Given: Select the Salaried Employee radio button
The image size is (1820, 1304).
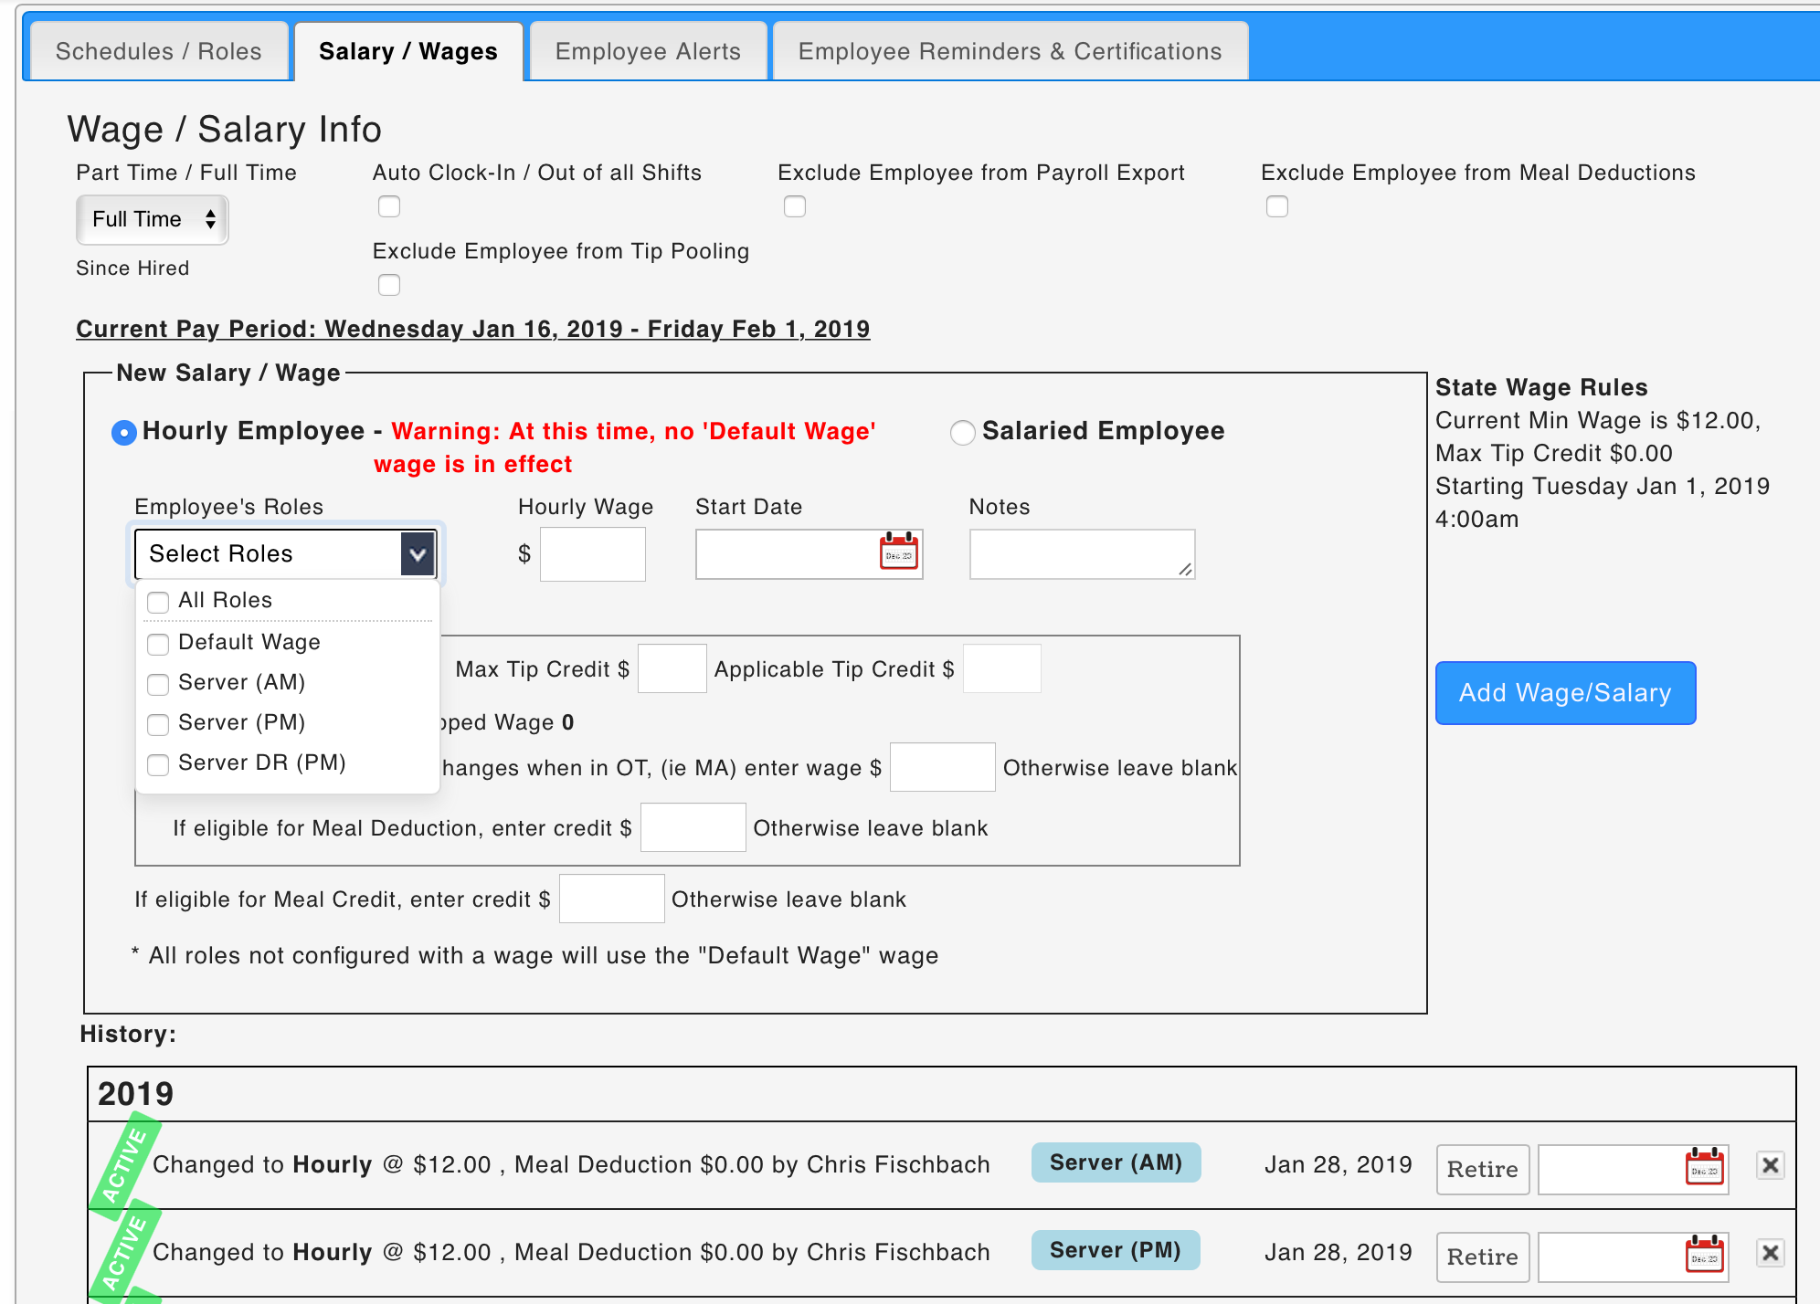Looking at the screenshot, I should pyautogui.click(x=962, y=432).
